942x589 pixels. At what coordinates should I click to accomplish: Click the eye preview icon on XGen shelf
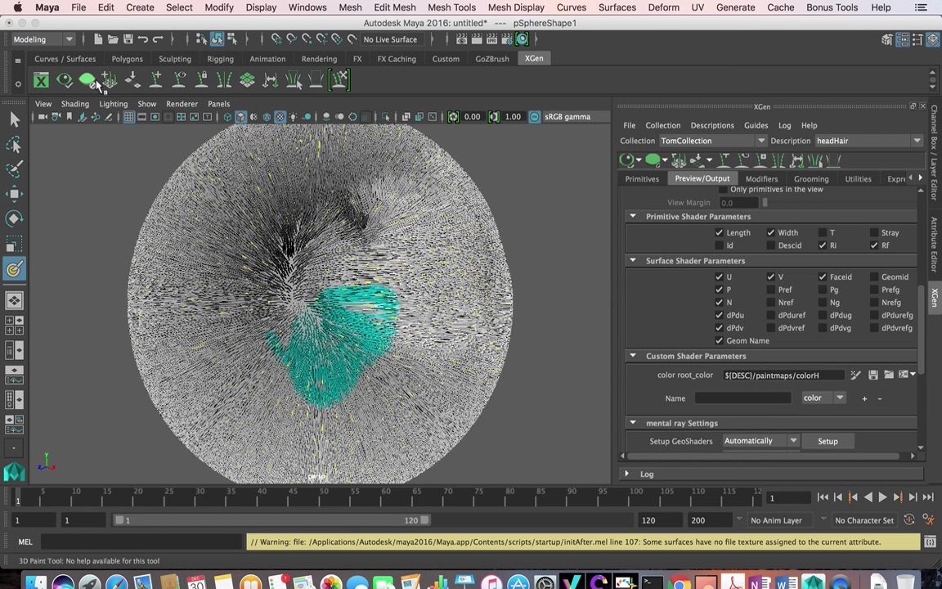click(x=64, y=80)
